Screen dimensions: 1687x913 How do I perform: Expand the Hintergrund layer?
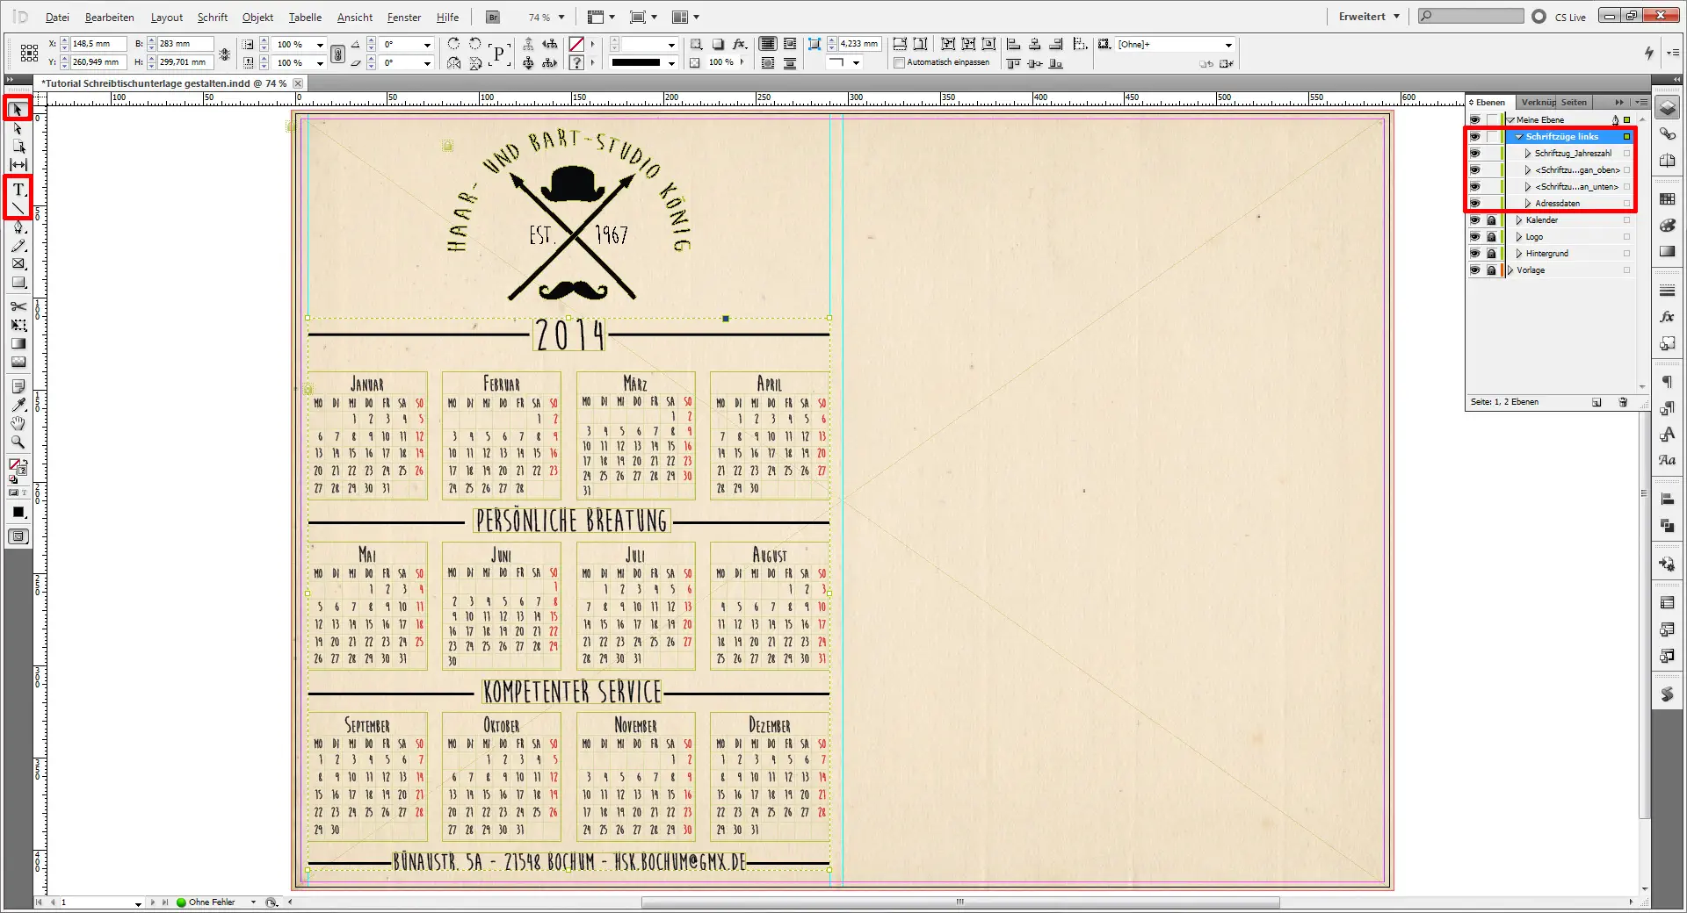pyautogui.click(x=1519, y=254)
